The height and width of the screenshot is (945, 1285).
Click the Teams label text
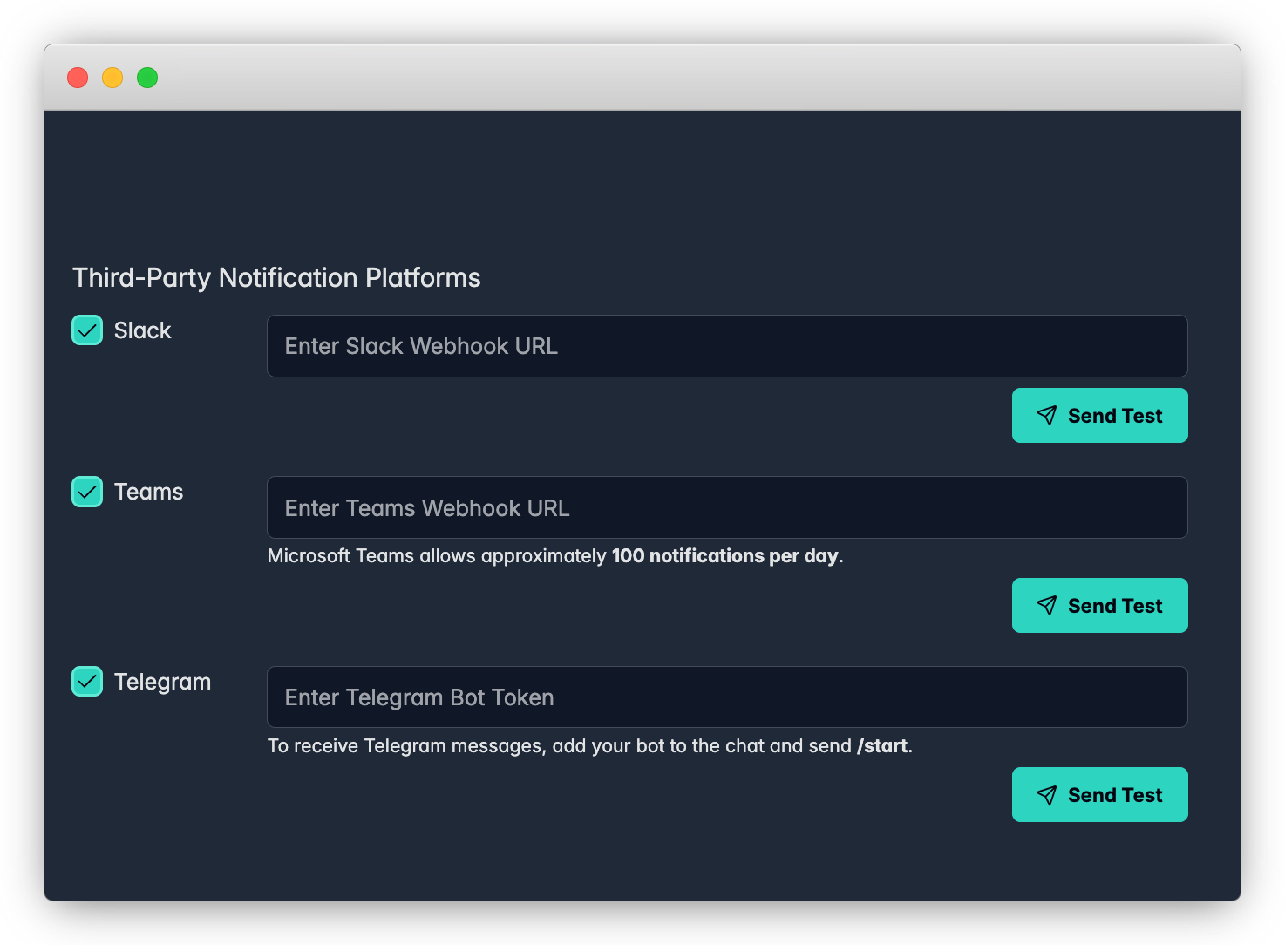pos(149,492)
